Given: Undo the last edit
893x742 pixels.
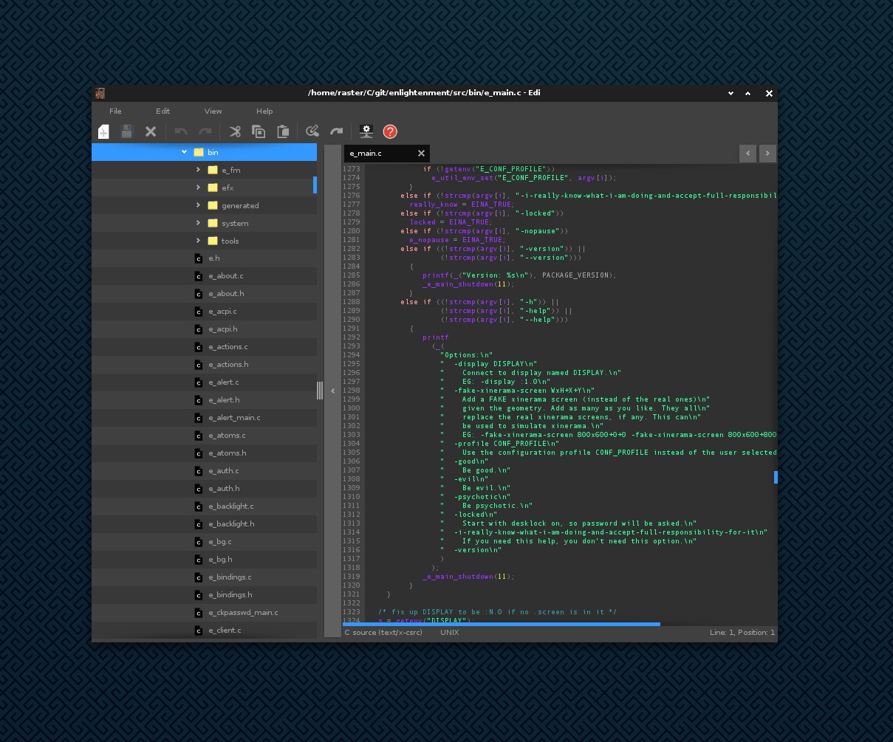Looking at the screenshot, I should pos(182,131).
